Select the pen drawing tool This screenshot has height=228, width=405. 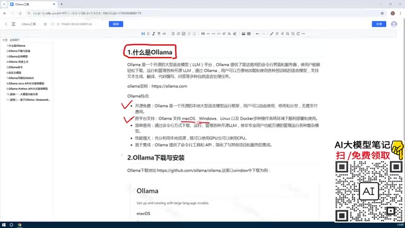point(271,34)
